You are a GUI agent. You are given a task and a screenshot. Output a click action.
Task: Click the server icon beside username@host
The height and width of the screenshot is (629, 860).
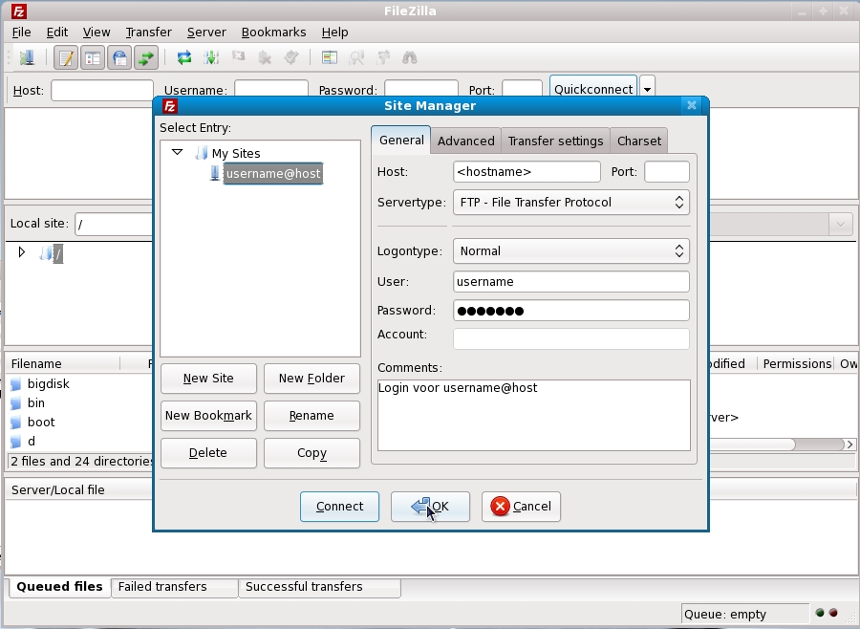(215, 173)
